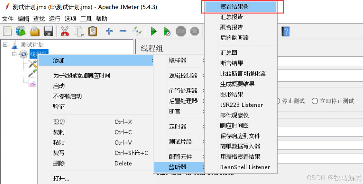Click the flask icon of 测试计划
The image size is (363, 184).
click(15, 45)
